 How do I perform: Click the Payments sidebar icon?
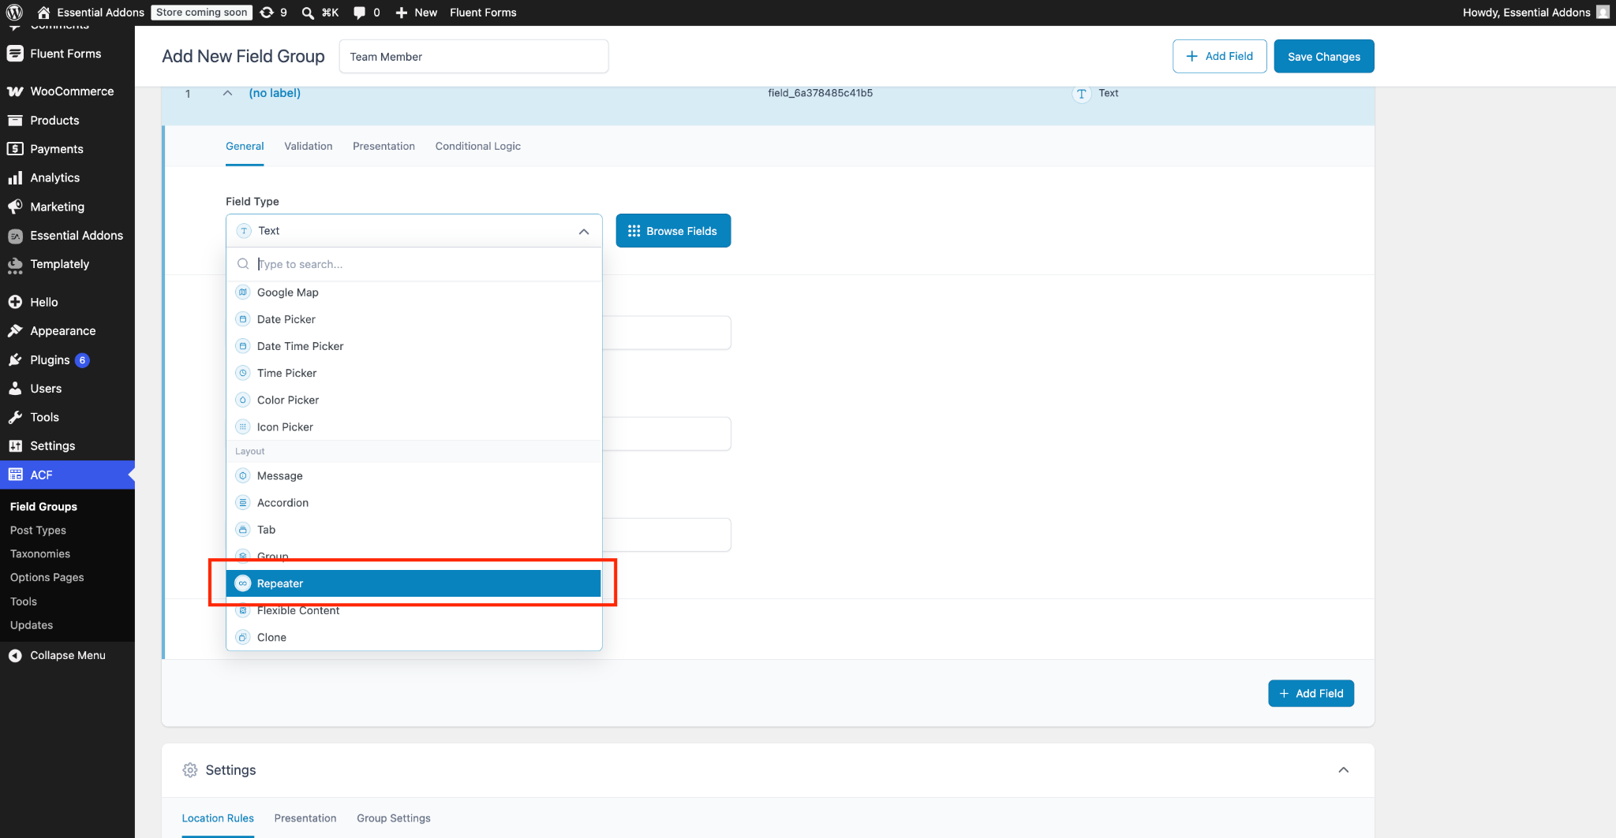(15, 149)
